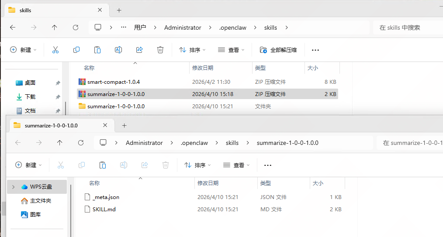This screenshot has width=443, height=237.
Task: Go back in skills window
Action: pyautogui.click(x=13, y=27)
